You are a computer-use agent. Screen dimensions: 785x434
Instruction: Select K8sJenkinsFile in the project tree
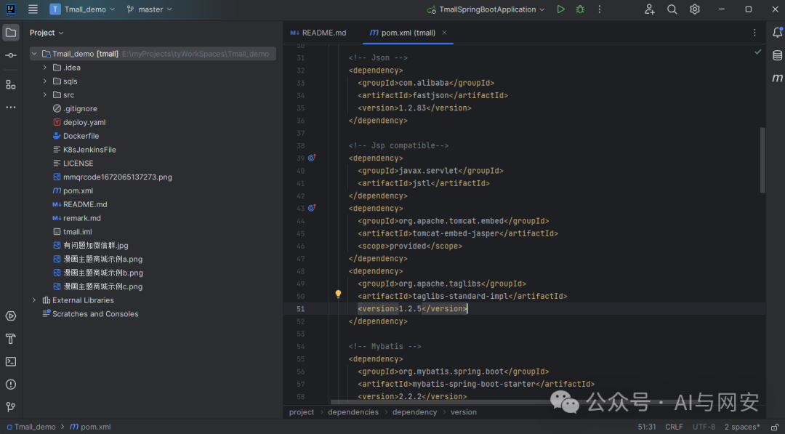(84, 150)
